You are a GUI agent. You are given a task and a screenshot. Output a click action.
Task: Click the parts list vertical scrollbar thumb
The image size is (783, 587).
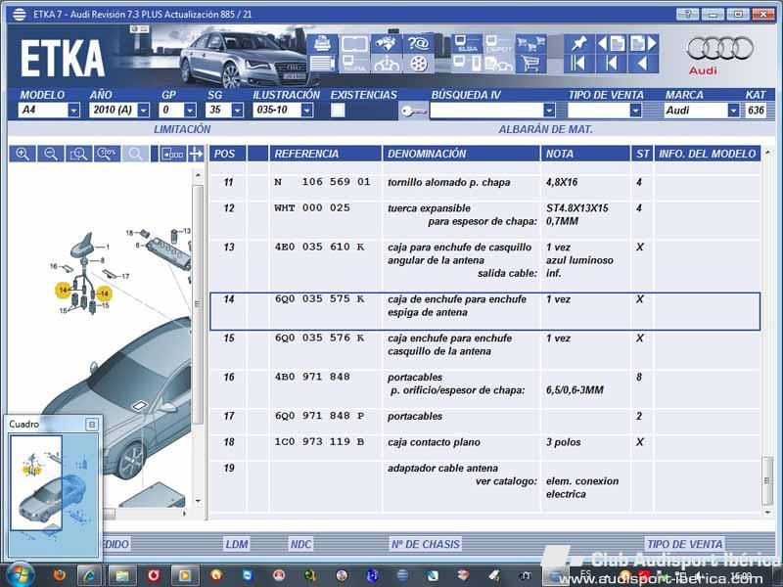pos(767,480)
